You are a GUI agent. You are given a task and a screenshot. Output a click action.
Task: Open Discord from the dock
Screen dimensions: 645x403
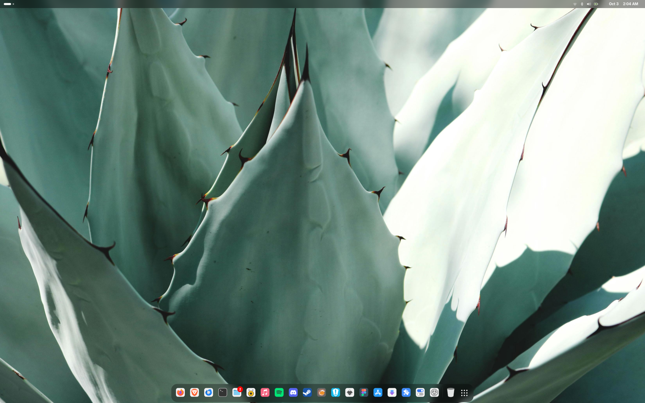[293, 392]
